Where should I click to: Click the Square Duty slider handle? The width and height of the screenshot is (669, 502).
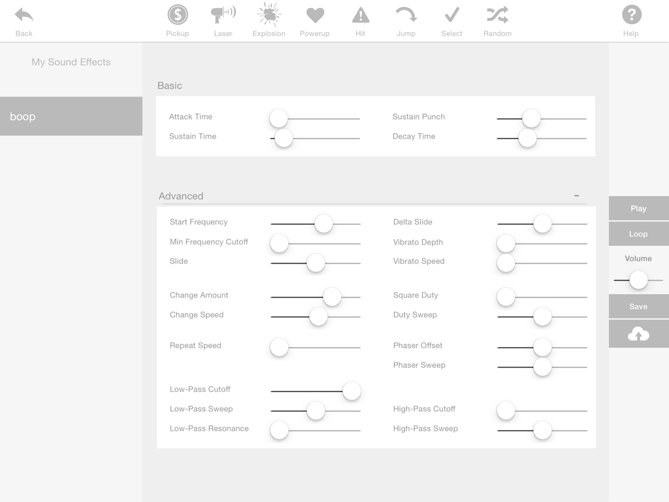pos(506,297)
